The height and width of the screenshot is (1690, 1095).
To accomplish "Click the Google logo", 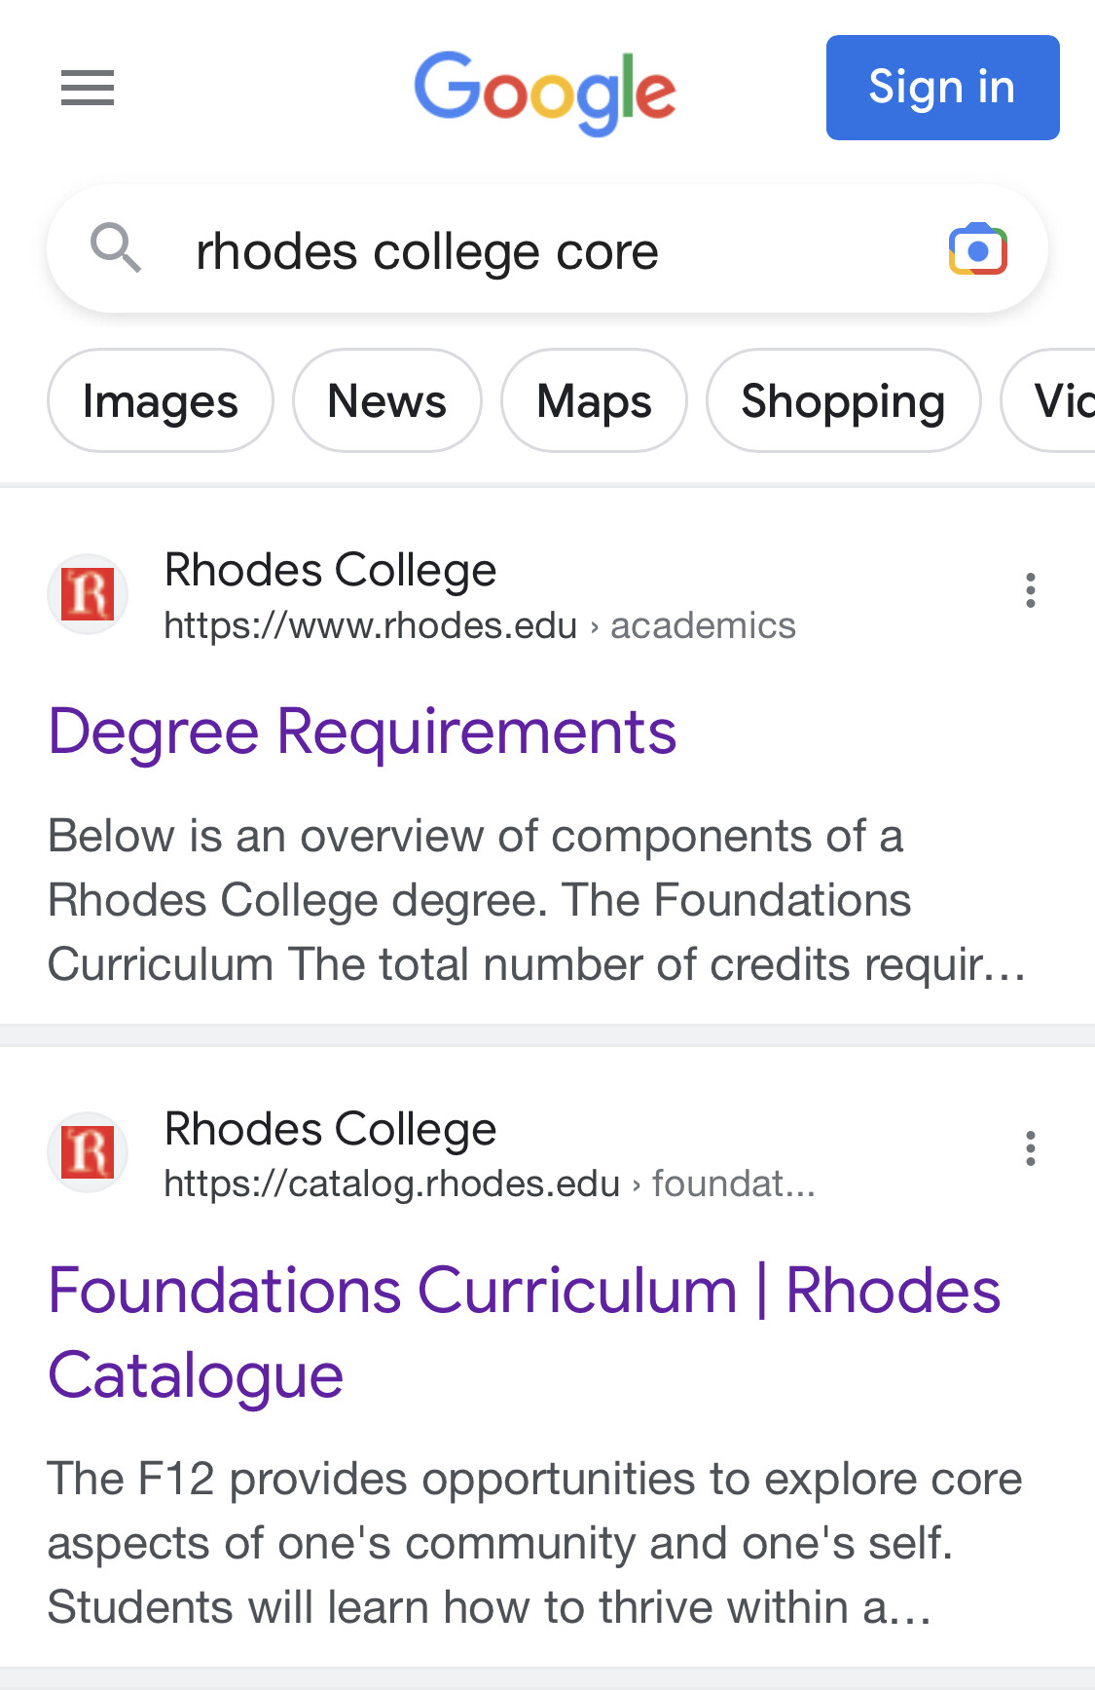I will [545, 93].
